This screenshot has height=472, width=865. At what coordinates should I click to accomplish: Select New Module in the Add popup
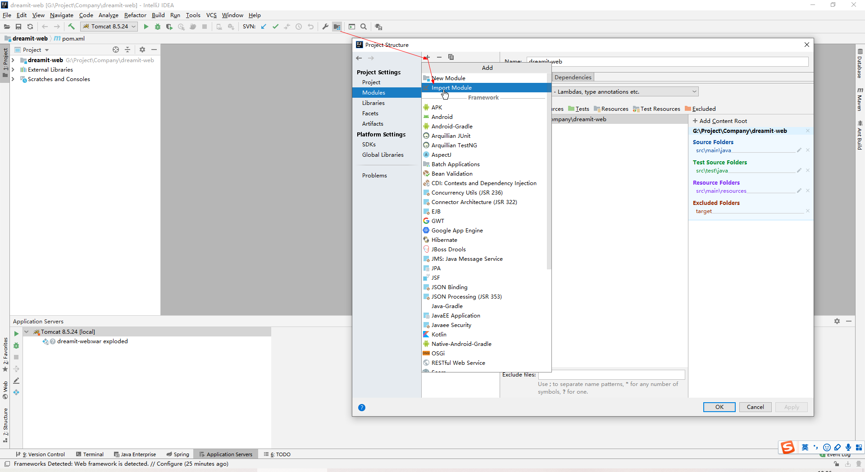click(484, 78)
